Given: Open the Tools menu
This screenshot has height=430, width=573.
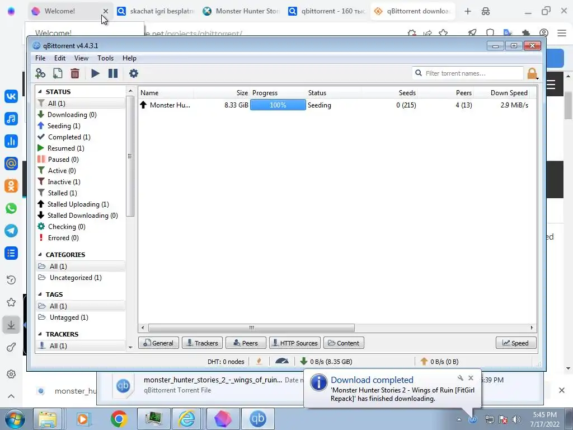Looking at the screenshot, I should click(105, 58).
